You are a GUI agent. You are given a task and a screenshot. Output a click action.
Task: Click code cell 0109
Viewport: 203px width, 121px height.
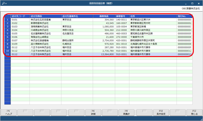pos(20,44)
